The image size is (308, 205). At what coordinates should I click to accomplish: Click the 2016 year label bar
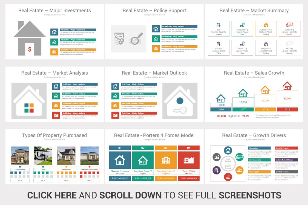[221, 109]
